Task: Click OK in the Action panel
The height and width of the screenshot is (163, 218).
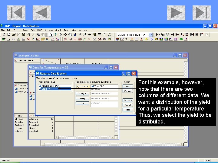Action: click(128, 86)
